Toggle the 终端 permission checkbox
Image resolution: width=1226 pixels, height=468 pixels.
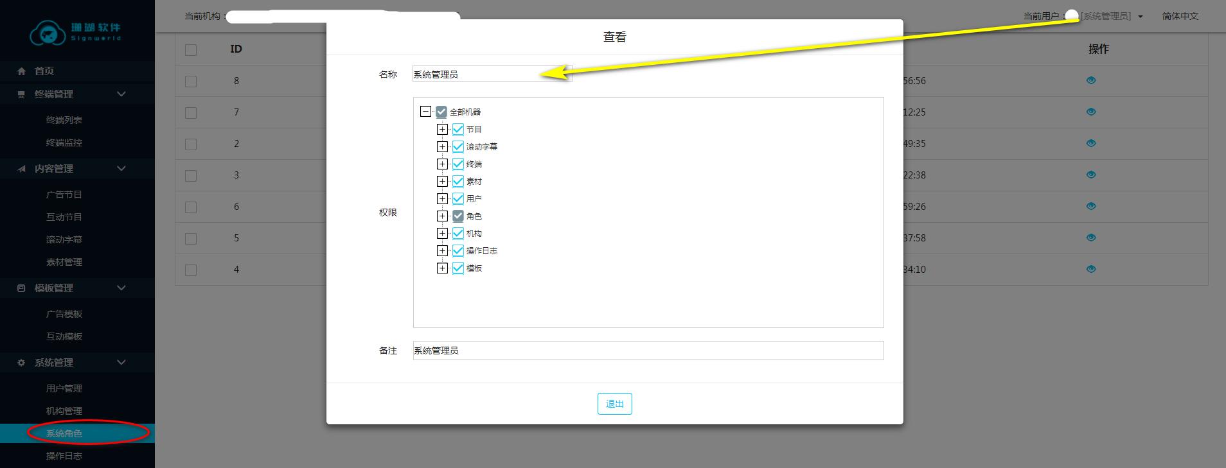click(x=458, y=164)
